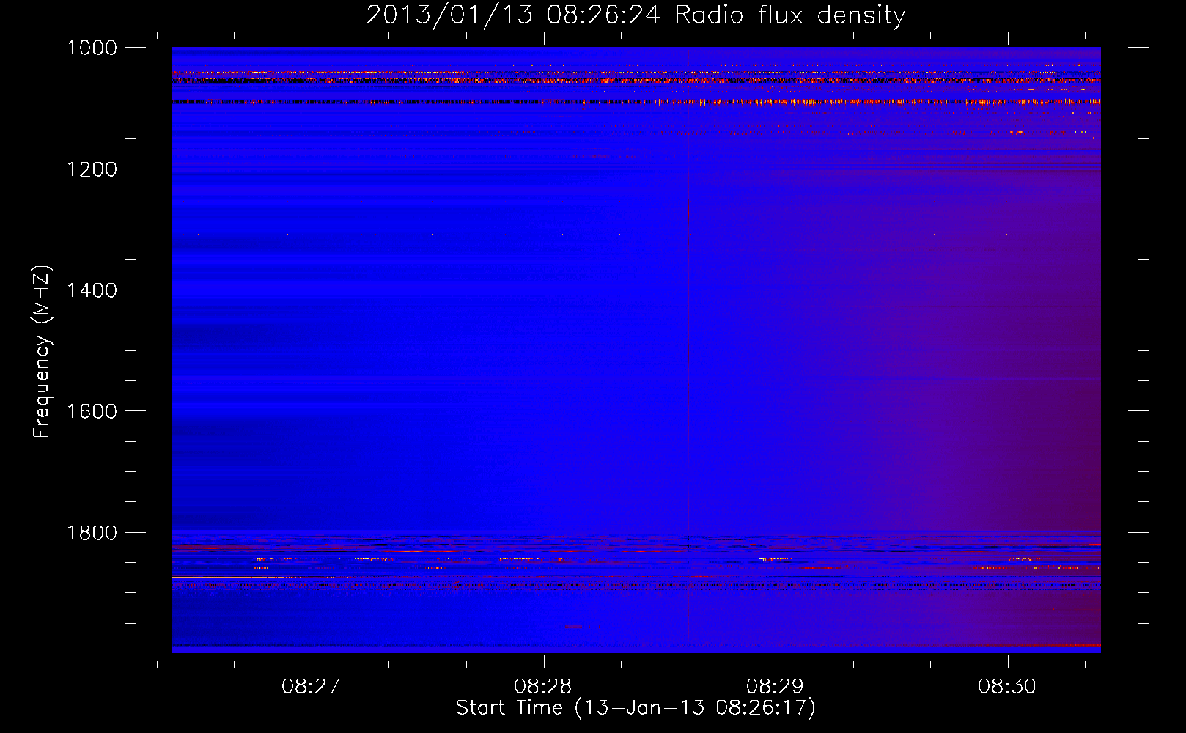Screen dimensions: 1186x733
Task: Click the 08:28 time tick label
Action: click(x=543, y=686)
